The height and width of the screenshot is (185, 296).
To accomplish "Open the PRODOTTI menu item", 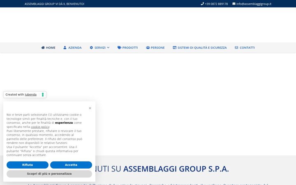I will (x=127, y=48).
